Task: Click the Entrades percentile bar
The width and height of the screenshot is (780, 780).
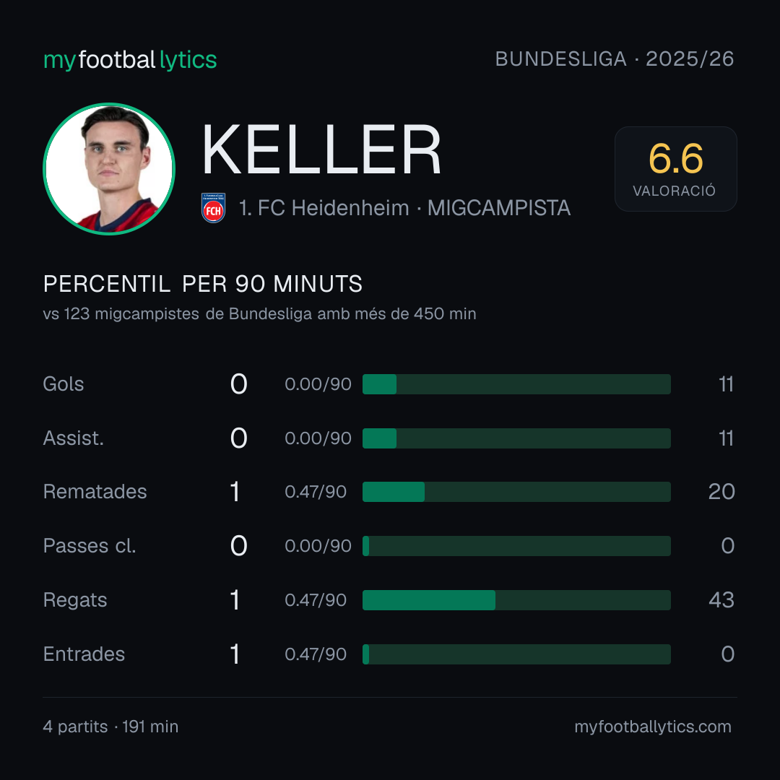Action: (516, 654)
